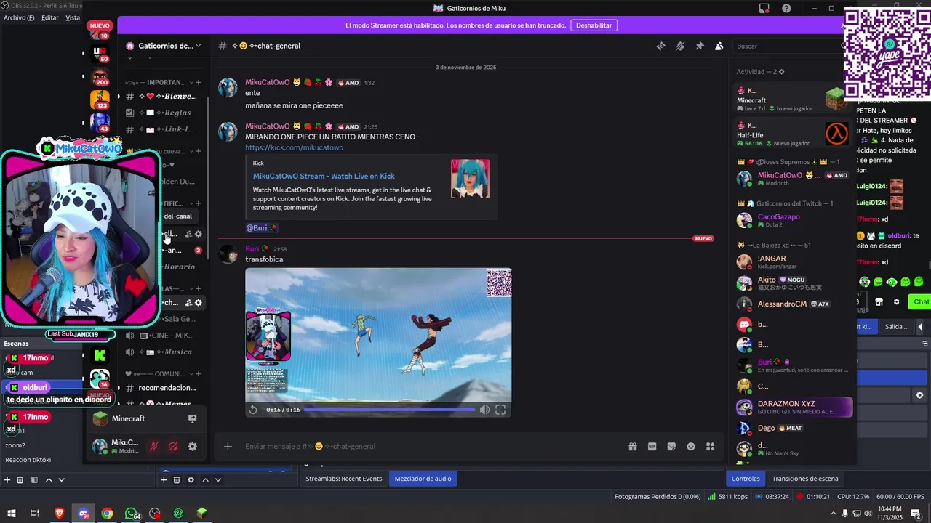The image size is (931, 523).
Task: Open source properties gear in OBS
Action: (191, 479)
